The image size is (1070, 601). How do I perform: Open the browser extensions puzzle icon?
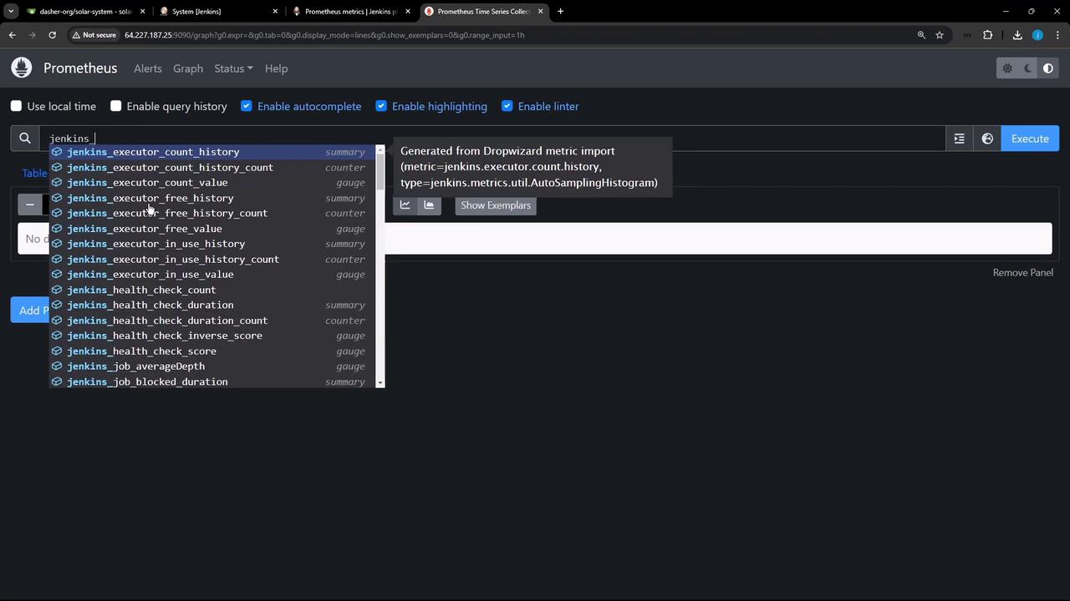pos(988,35)
